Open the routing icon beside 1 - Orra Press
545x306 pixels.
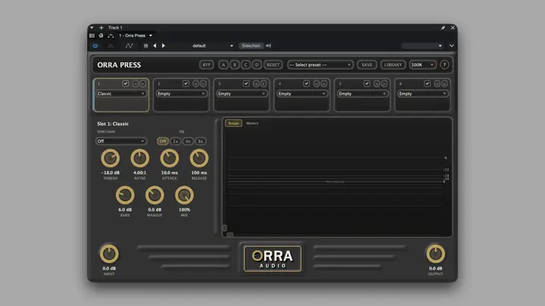(111, 36)
